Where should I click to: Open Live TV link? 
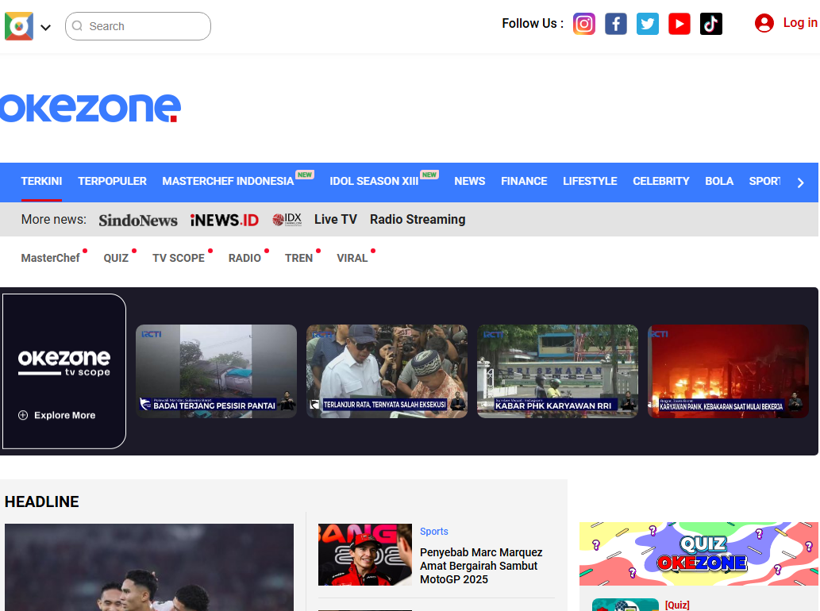point(336,220)
